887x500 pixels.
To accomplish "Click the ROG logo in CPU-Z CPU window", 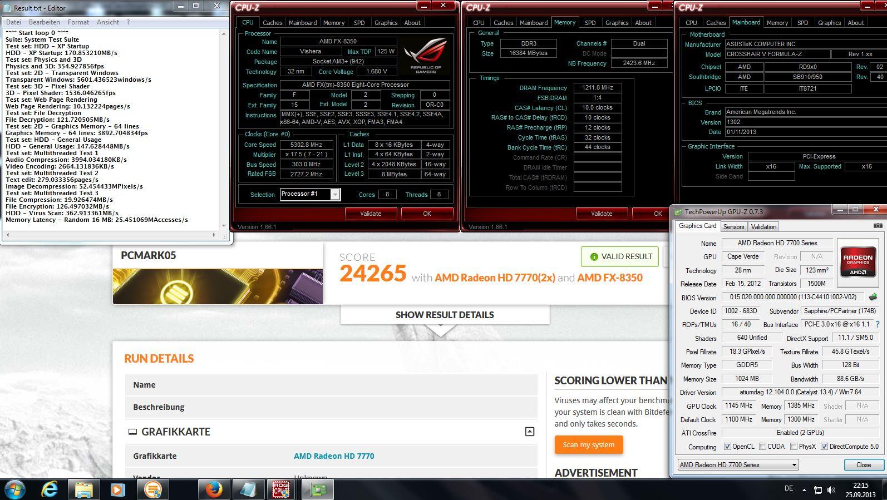I will tap(426, 56).
